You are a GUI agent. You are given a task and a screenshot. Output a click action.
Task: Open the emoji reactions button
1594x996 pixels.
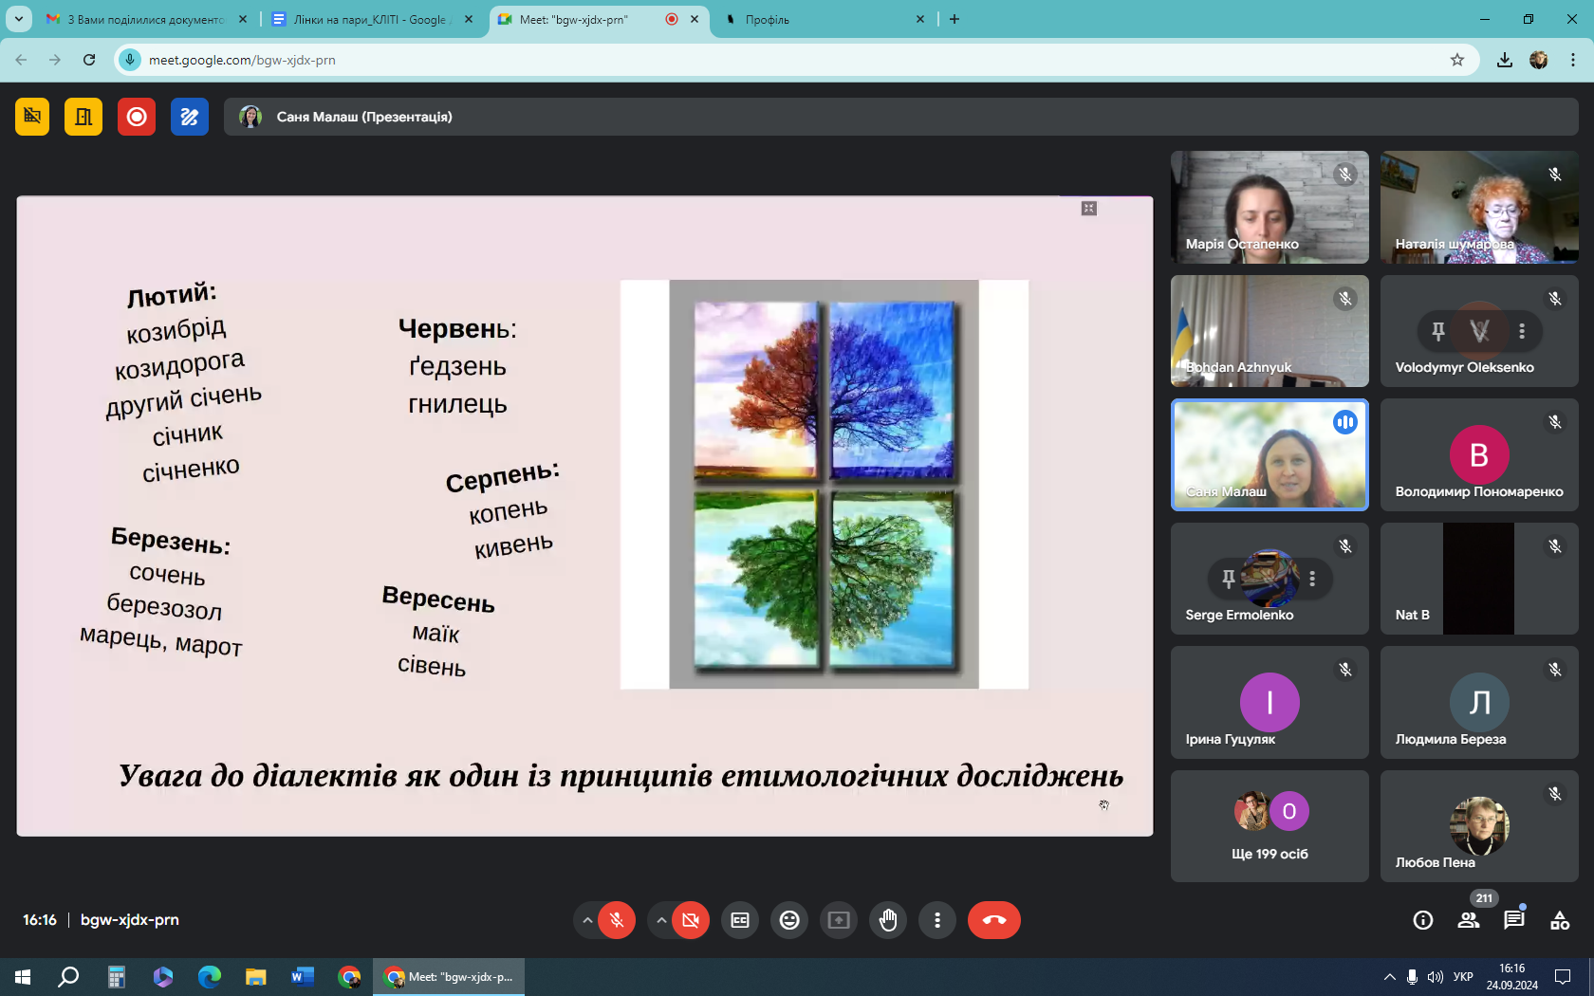pos(789,920)
